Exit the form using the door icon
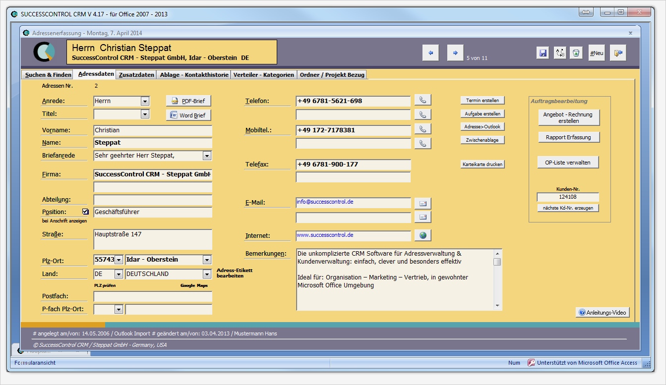Screen dimensions: 666x385 tap(617, 52)
